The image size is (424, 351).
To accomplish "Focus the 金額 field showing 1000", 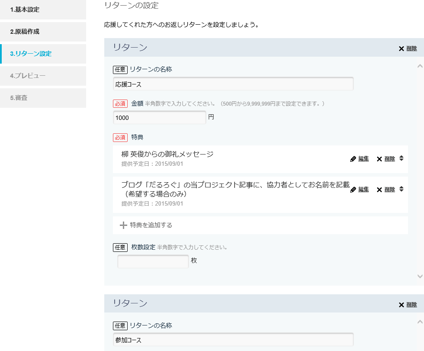I will (160, 118).
